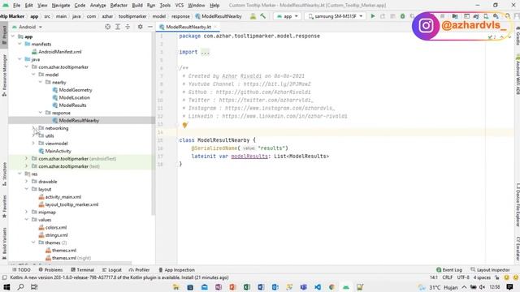
Task: Collapse the nearby package
Action: [x=41, y=82]
